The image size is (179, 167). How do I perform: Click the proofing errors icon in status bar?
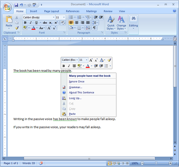[41, 163]
